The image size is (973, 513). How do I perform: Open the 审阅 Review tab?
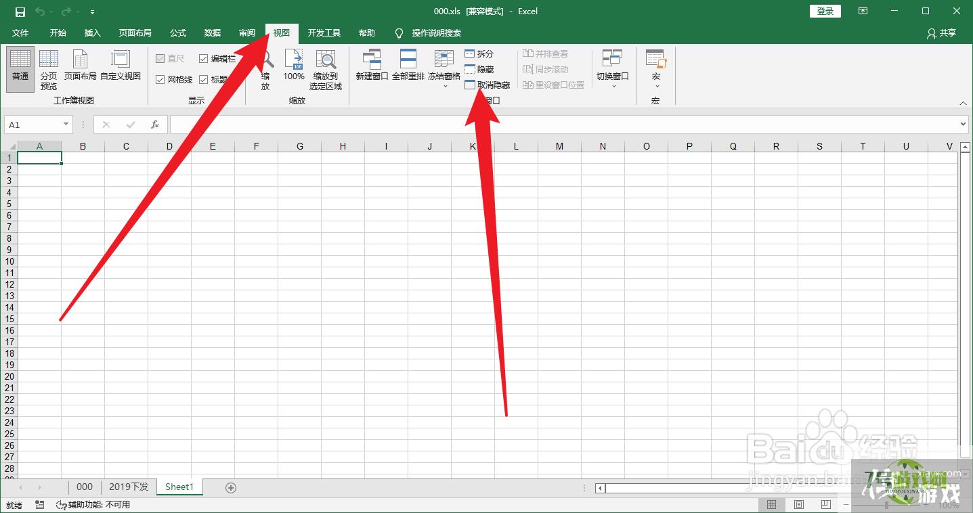tap(247, 33)
